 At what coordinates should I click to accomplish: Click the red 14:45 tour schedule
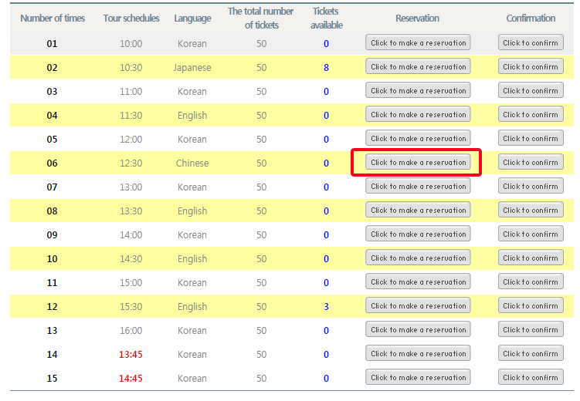tap(131, 379)
